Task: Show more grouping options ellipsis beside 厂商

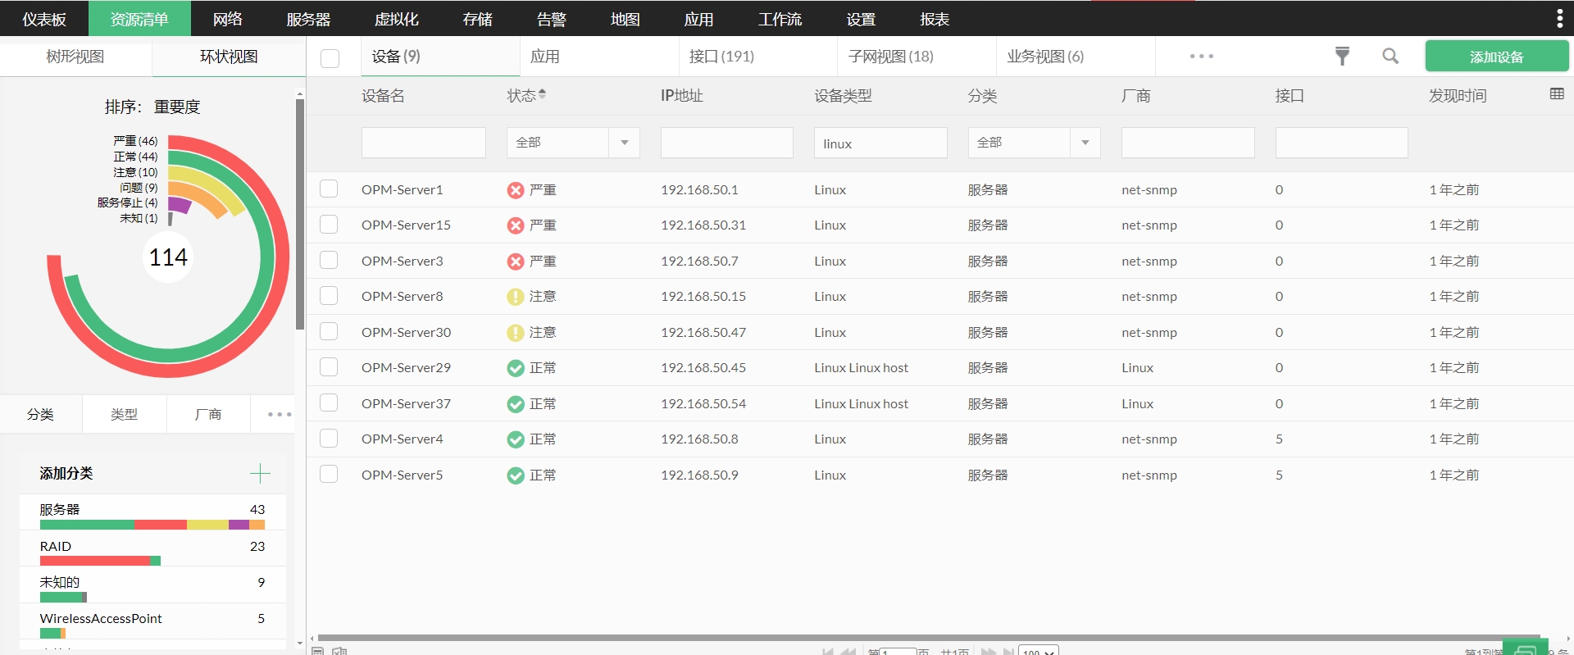Action: pos(280,414)
